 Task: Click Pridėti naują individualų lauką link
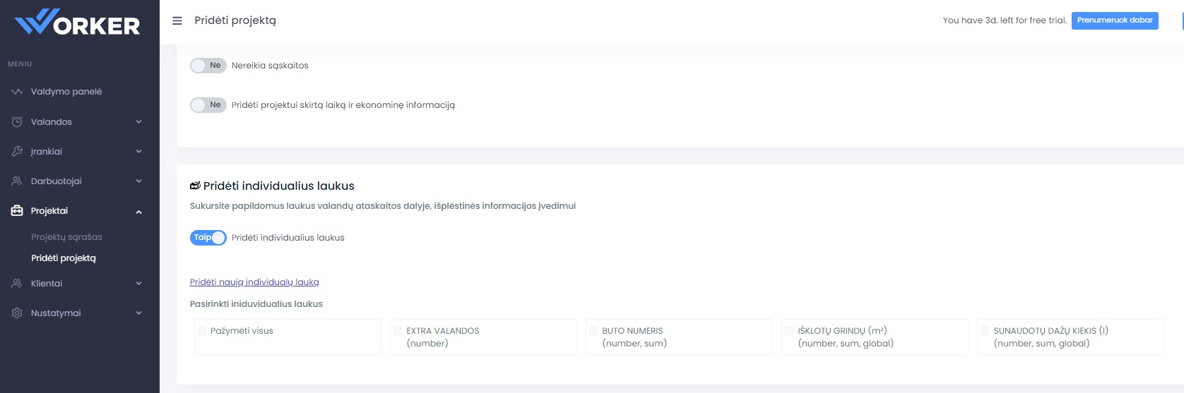(254, 282)
